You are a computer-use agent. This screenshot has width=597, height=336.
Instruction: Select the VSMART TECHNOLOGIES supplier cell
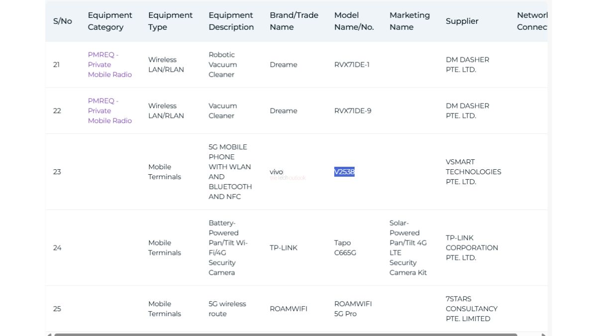point(473,172)
